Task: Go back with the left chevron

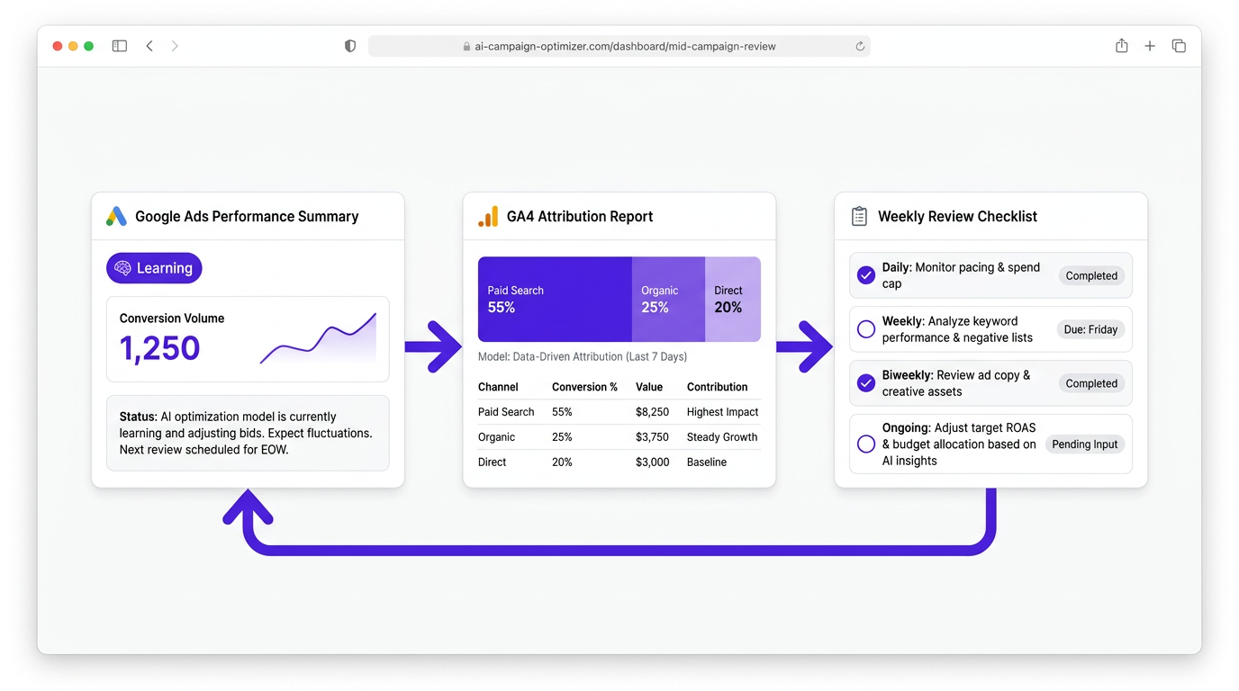Action: (149, 46)
